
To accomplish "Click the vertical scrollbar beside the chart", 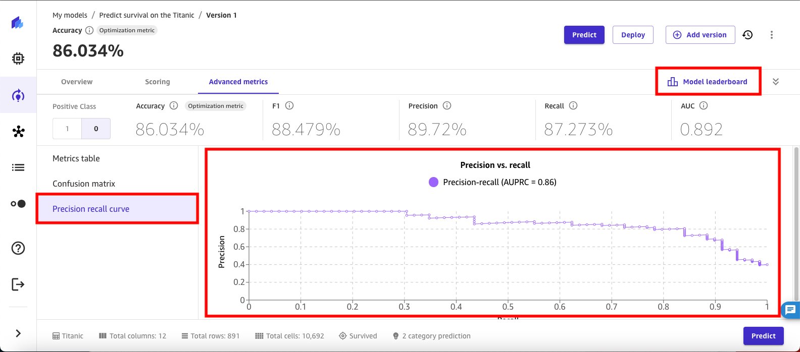I will click(x=796, y=224).
